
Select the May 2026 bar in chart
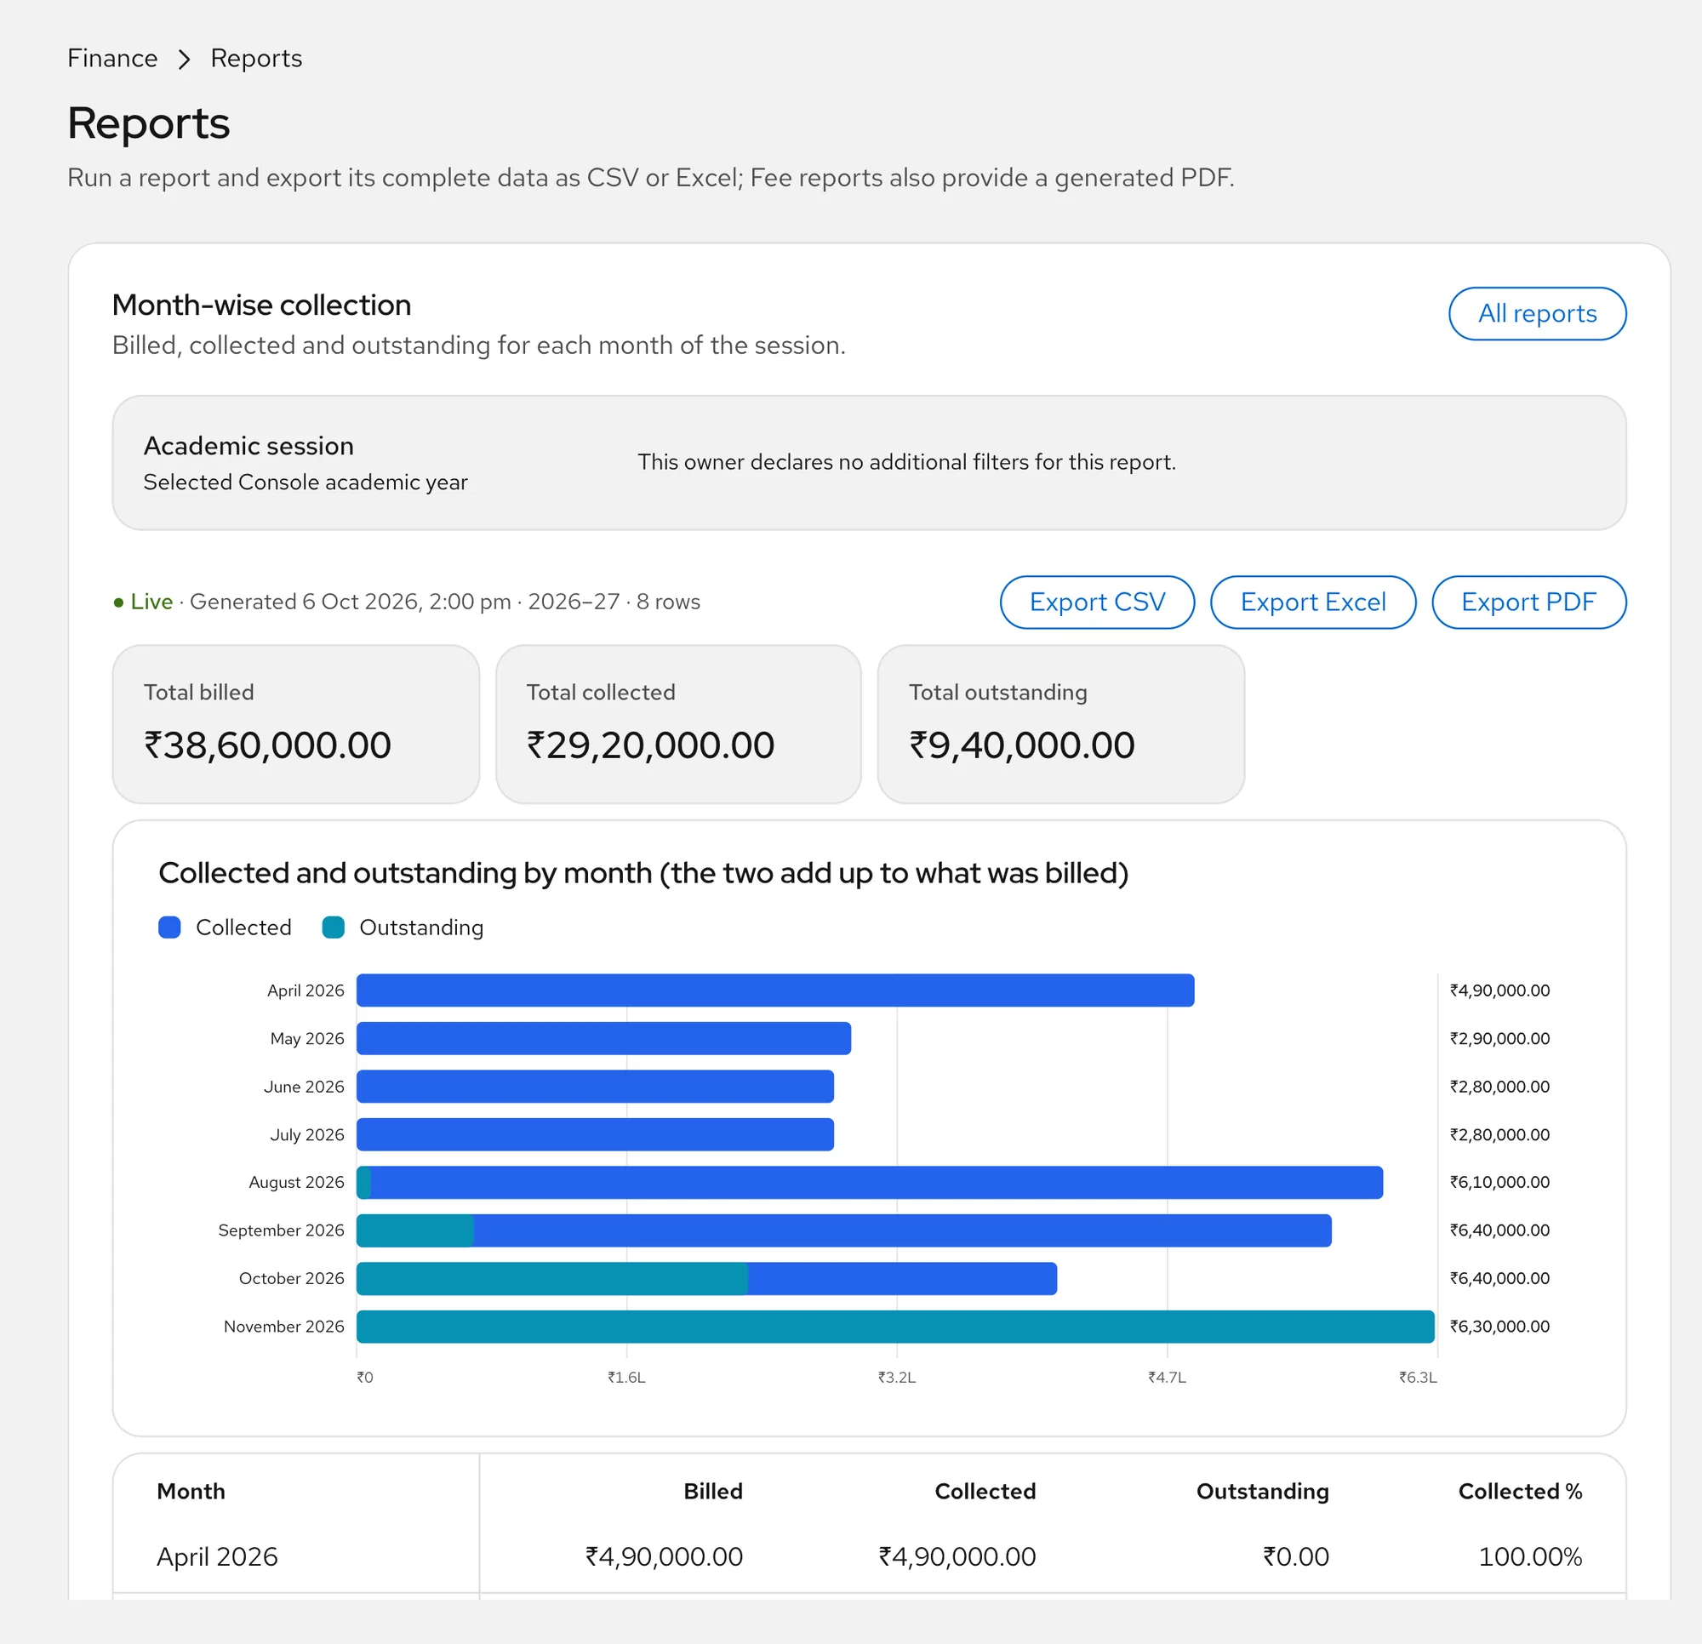603,1039
